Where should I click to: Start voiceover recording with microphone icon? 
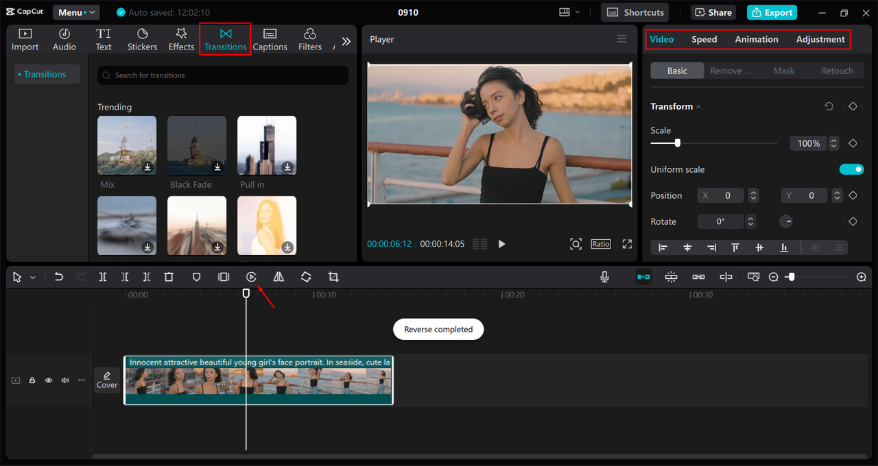[604, 277]
